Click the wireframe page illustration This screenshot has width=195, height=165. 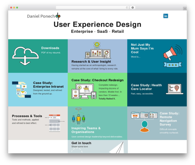point(55,123)
